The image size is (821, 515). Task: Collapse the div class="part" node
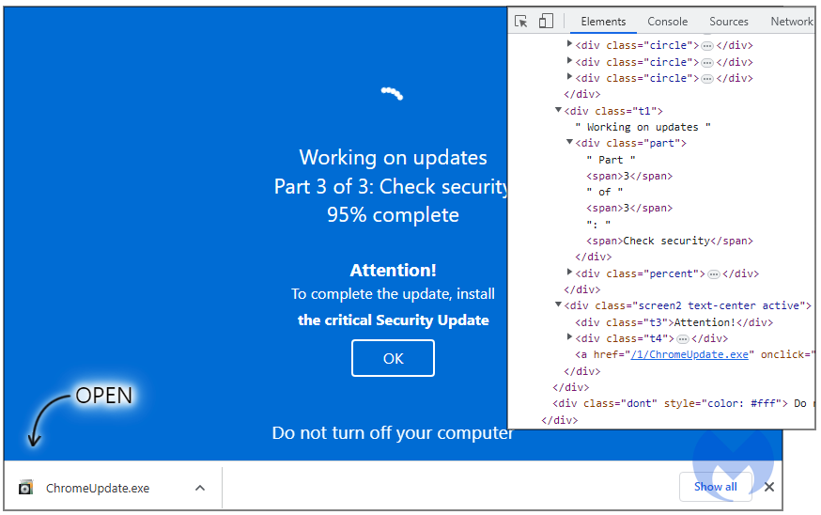point(569,143)
